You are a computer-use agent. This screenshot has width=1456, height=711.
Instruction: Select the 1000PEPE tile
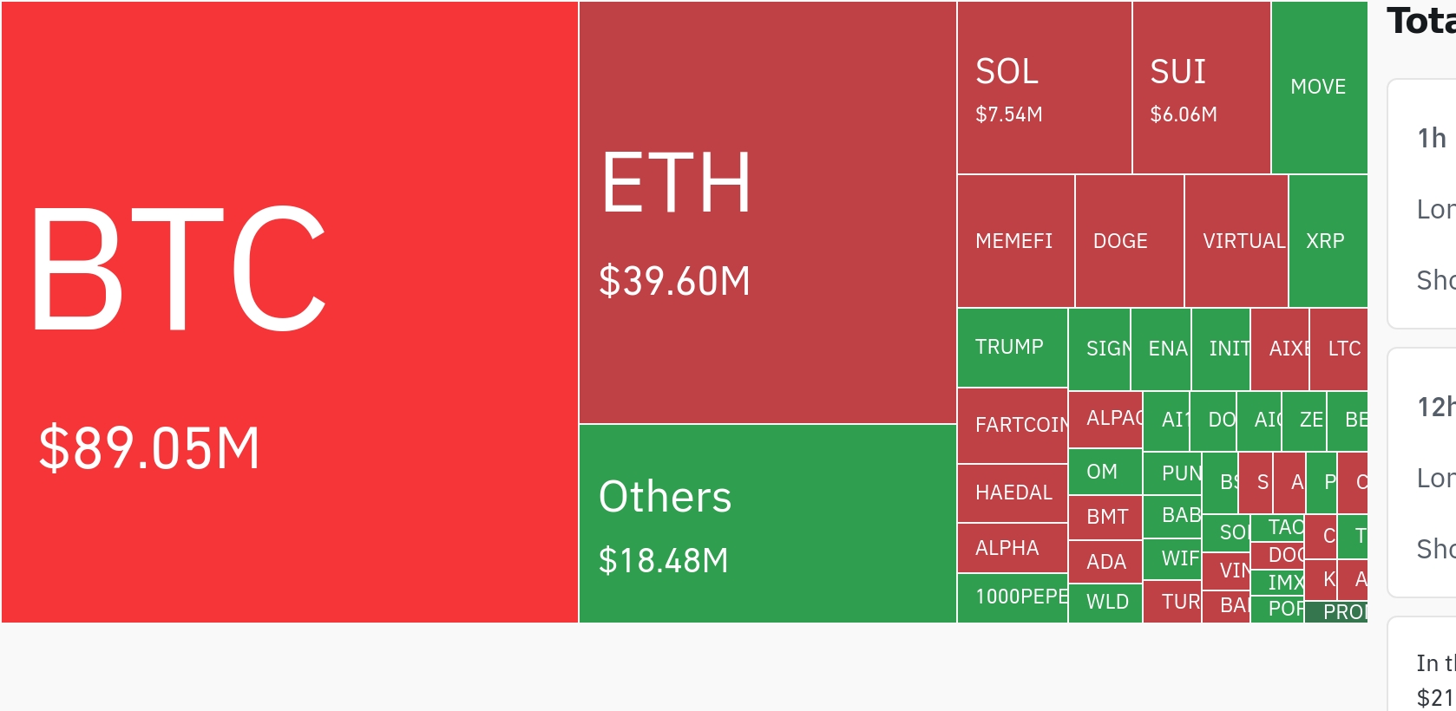click(x=1012, y=597)
